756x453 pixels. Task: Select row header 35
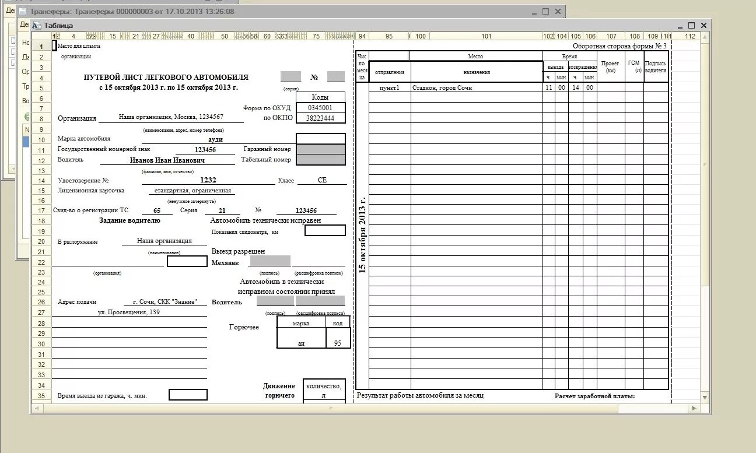pyautogui.click(x=41, y=396)
